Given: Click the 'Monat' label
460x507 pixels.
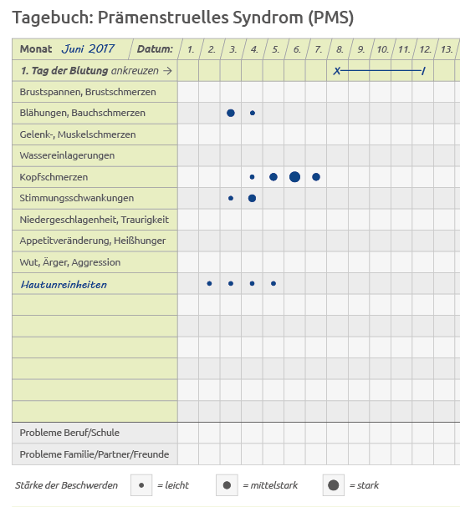Looking at the screenshot, I should click(36, 48).
